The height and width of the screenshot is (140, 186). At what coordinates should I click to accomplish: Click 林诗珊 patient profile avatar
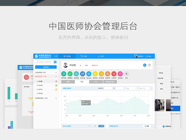[65, 65]
